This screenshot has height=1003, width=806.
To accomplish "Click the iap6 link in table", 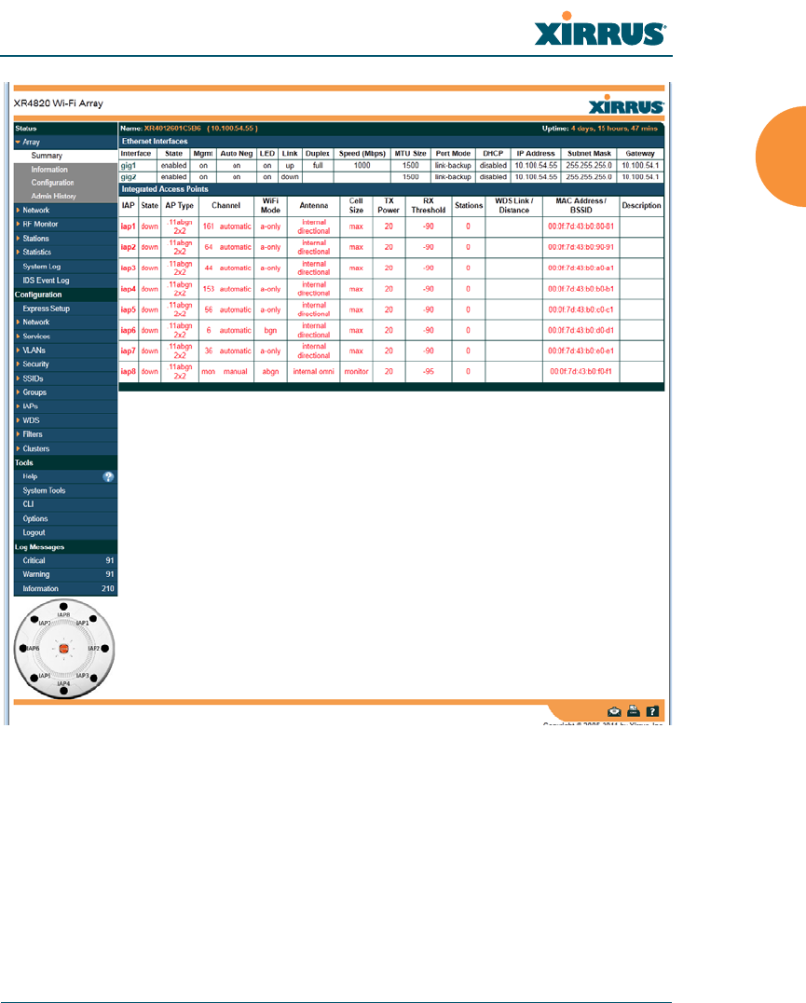I will (129, 330).
